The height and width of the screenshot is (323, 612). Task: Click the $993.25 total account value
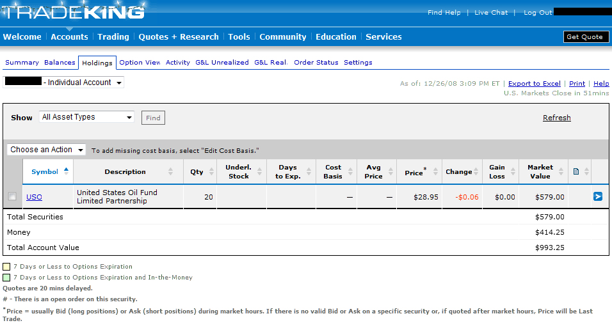[549, 248]
